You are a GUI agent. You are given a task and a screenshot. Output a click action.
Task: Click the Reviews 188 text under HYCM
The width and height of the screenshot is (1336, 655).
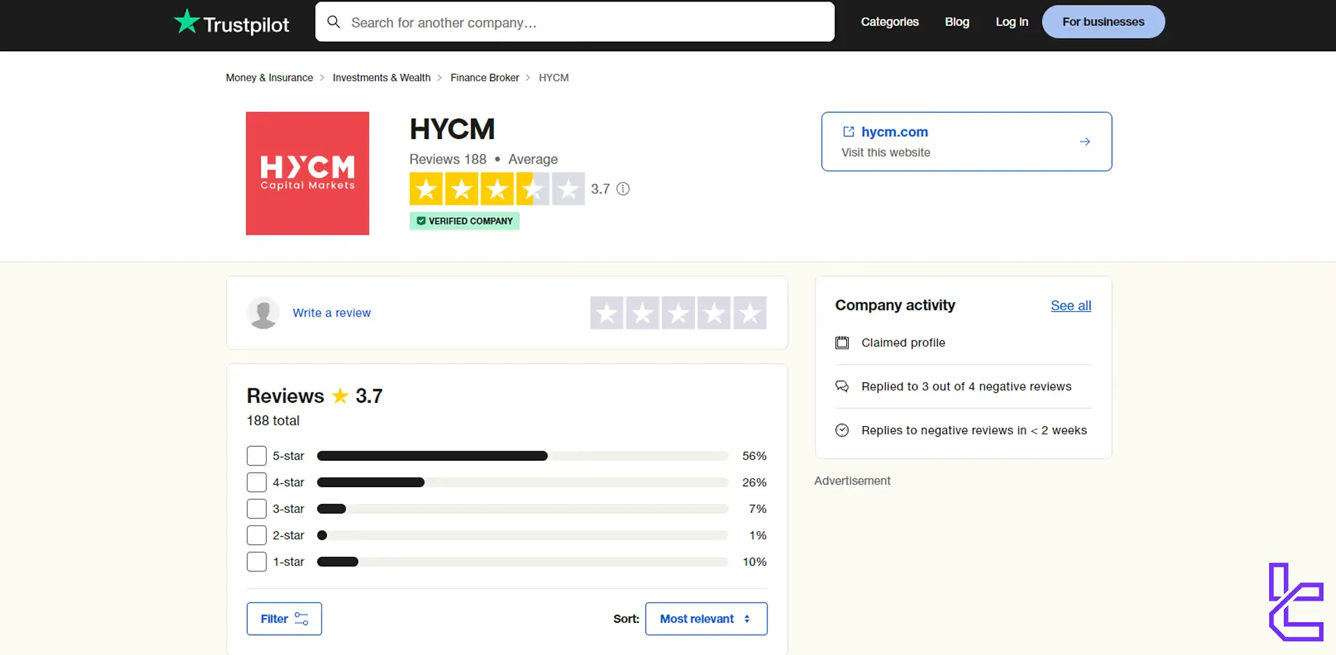click(447, 159)
